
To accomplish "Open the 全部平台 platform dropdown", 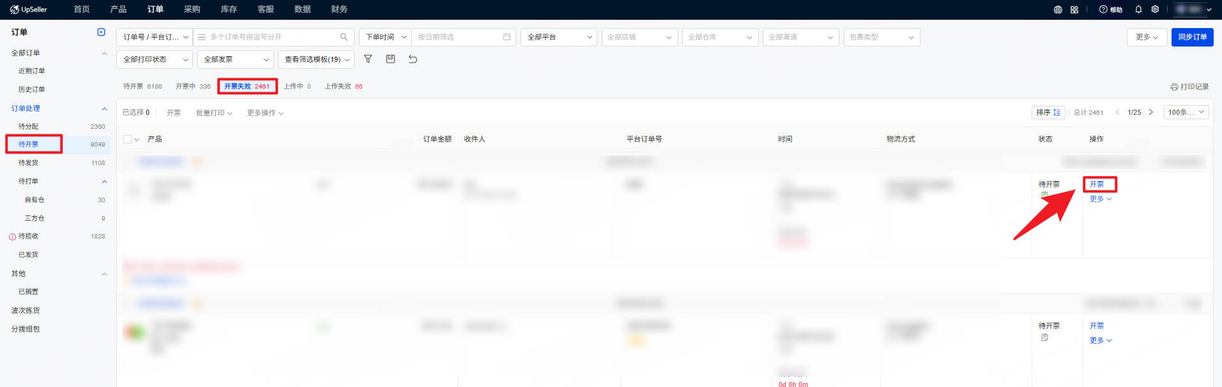I will coord(559,37).
